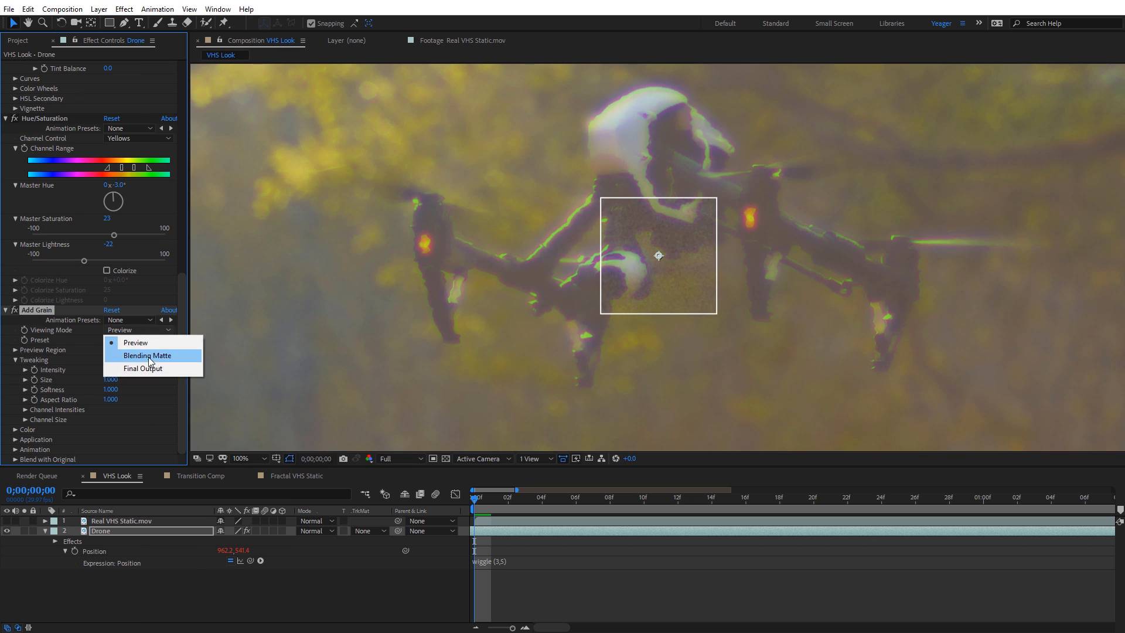Click About button for Add Grain effect
Viewport: 1125px width, 633px height.
pyautogui.click(x=168, y=310)
